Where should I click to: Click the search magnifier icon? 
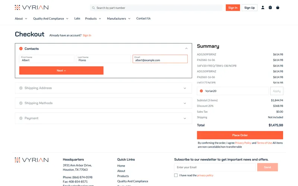click(x=93, y=8)
